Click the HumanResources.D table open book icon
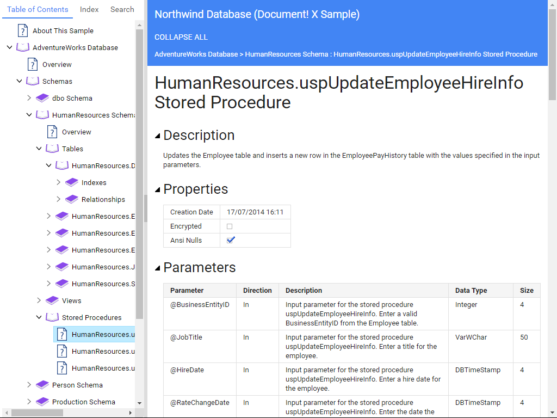 [x=62, y=165]
